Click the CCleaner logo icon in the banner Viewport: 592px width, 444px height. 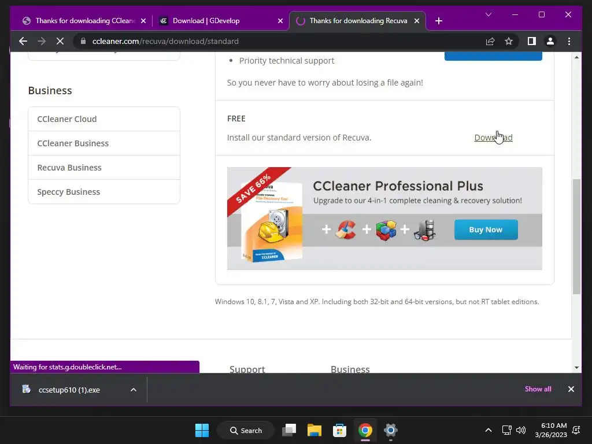(347, 230)
